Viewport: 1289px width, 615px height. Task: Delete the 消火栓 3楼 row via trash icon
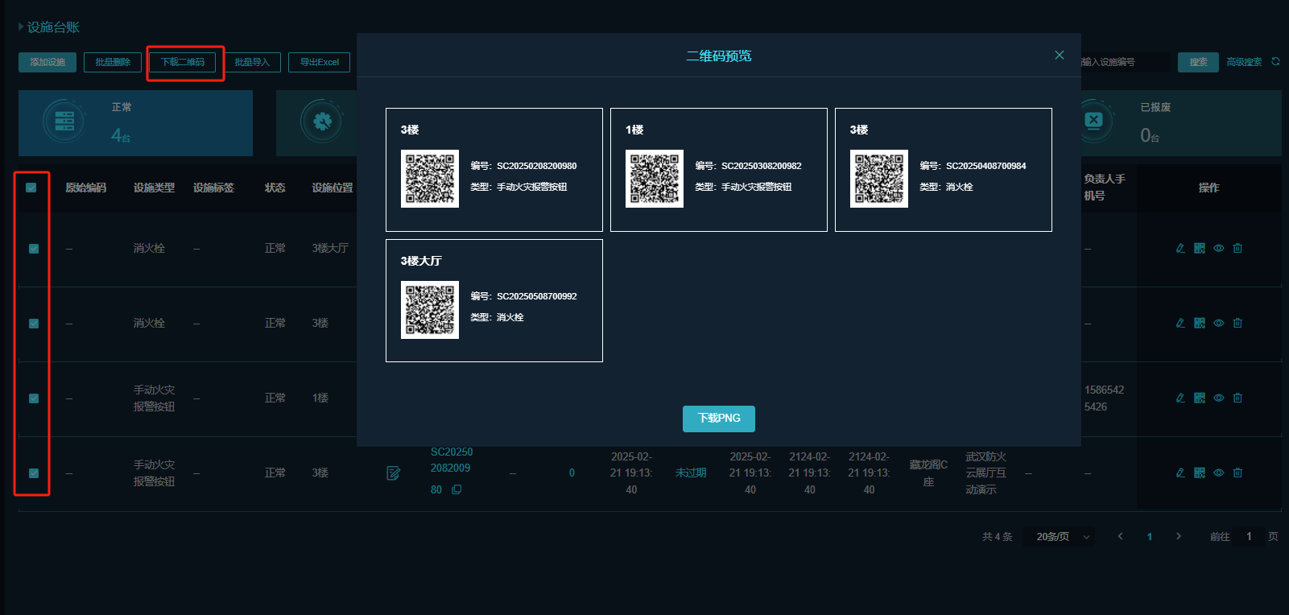[1238, 323]
